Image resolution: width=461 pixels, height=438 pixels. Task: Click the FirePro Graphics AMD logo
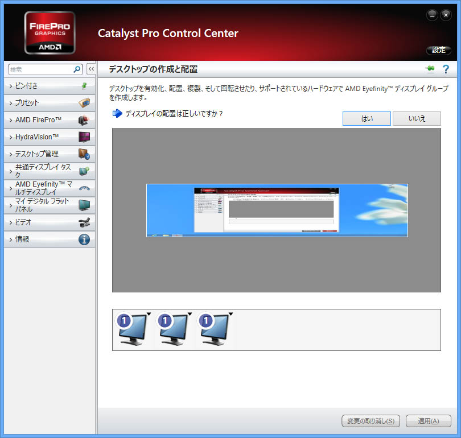click(50, 32)
